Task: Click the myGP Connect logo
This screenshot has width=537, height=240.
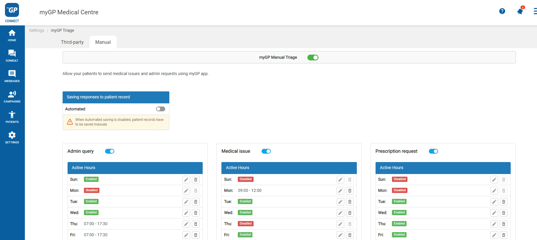Action: (12, 13)
